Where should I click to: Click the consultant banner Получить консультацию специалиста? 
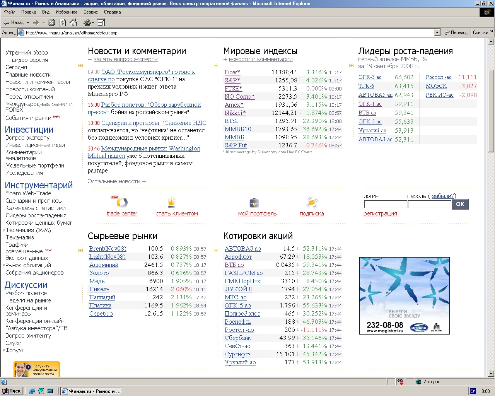coord(37,369)
